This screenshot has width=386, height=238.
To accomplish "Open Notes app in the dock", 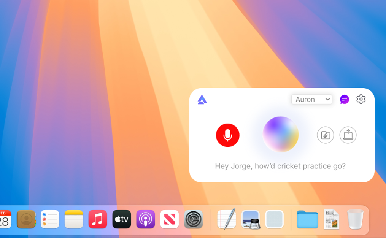I will point(74,219).
